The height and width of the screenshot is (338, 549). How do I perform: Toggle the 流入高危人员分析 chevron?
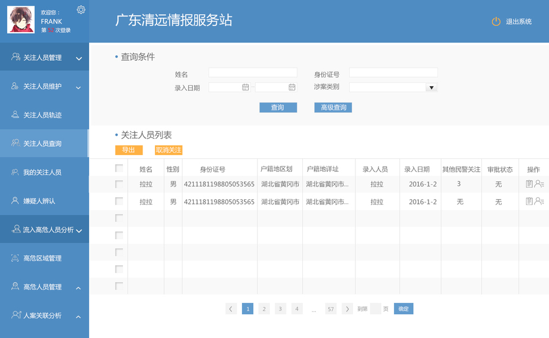[79, 231]
